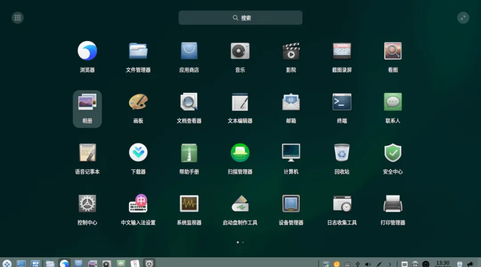481x267 pixels.
Task: Go to first launcher page dot
Action: point(238,242)
